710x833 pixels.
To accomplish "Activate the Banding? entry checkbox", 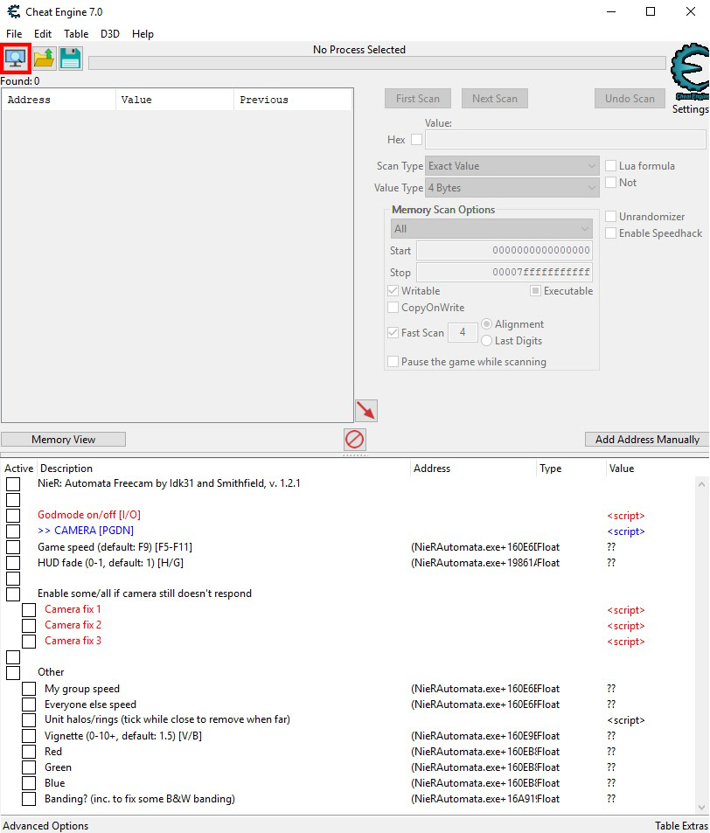I will [x=29, y=798].
